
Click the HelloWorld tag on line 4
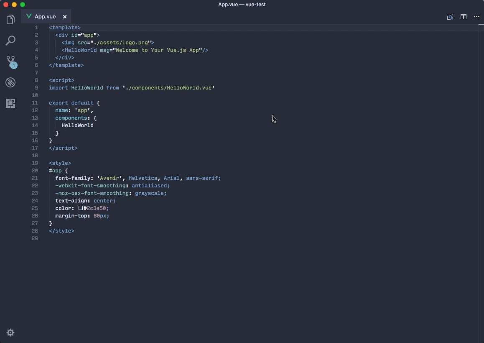(81, 50)
